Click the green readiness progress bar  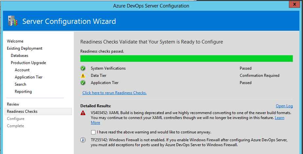187,59
